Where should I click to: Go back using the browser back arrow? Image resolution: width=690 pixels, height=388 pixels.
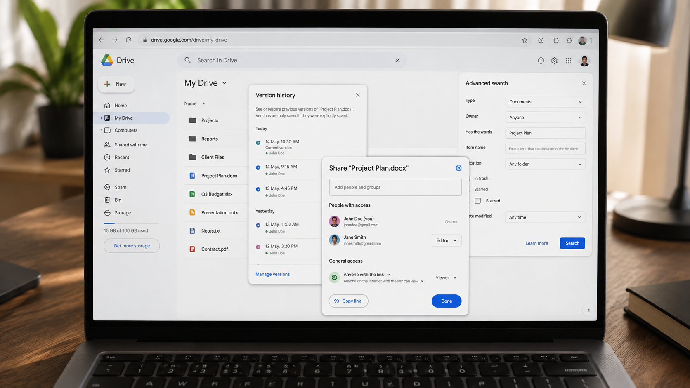pos(102,40)
